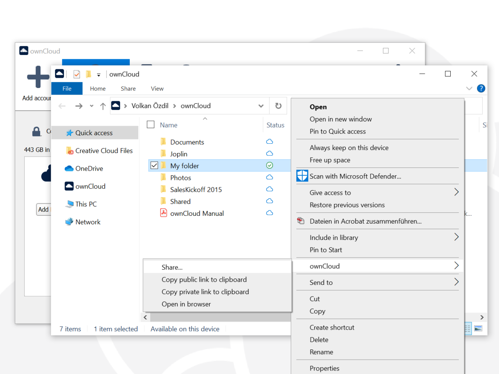Image resolution: width=499 pixels, height=374 pixels.
Task: Click the back navigation arrow
Action: 62,106
